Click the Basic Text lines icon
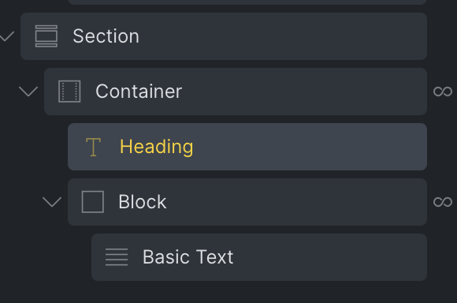The image size is (457, 303). pyautogui.click(x=117, y=257)
